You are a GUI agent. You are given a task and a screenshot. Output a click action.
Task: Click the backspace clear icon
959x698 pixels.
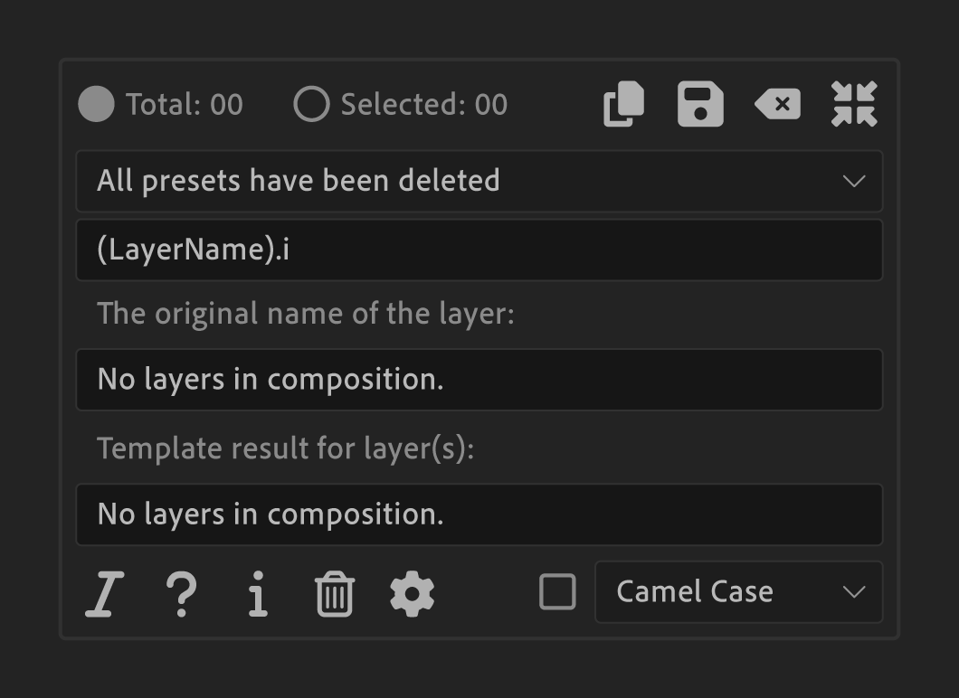tap(777, 104)
